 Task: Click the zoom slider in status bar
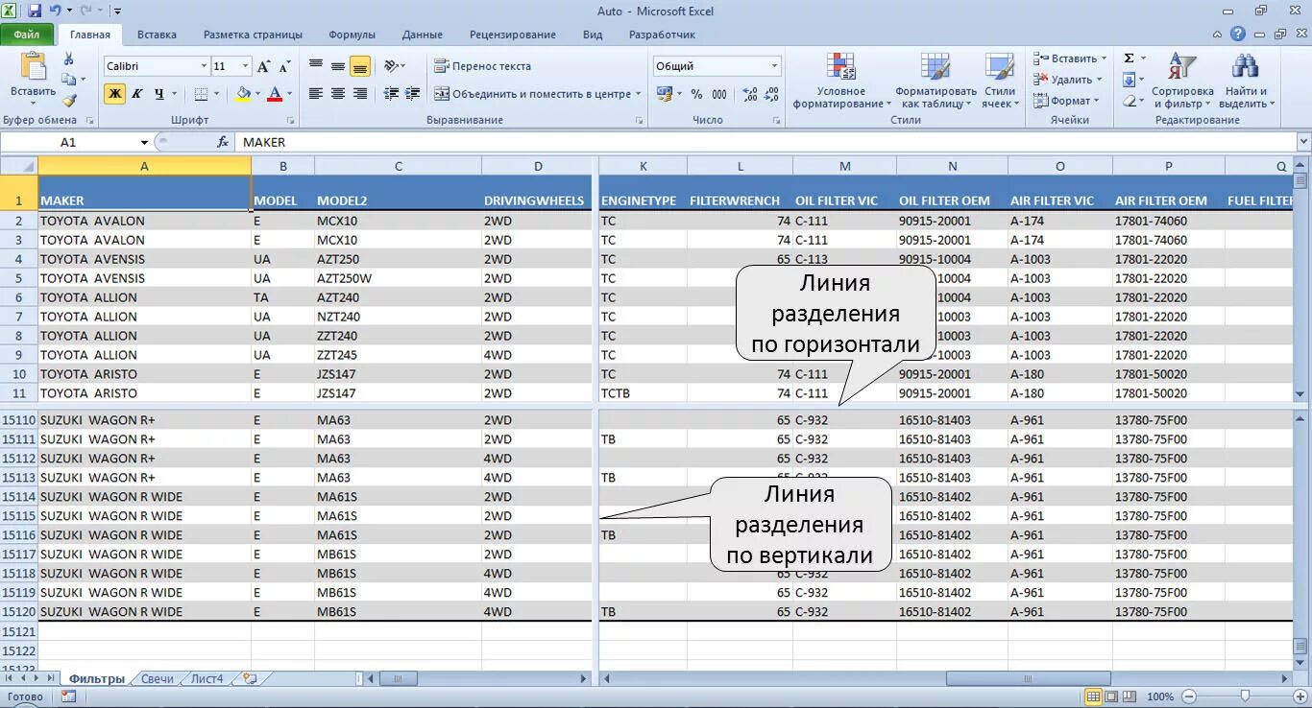(1245, 696)
